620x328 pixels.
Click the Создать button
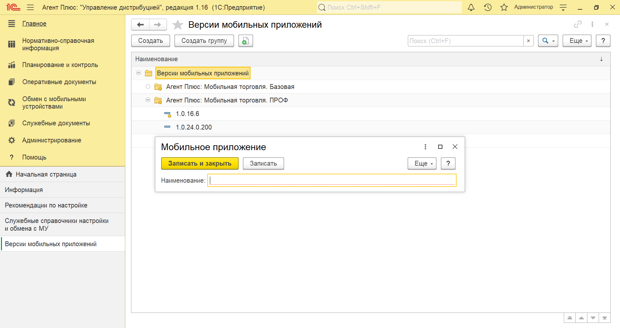coord(150,41)
